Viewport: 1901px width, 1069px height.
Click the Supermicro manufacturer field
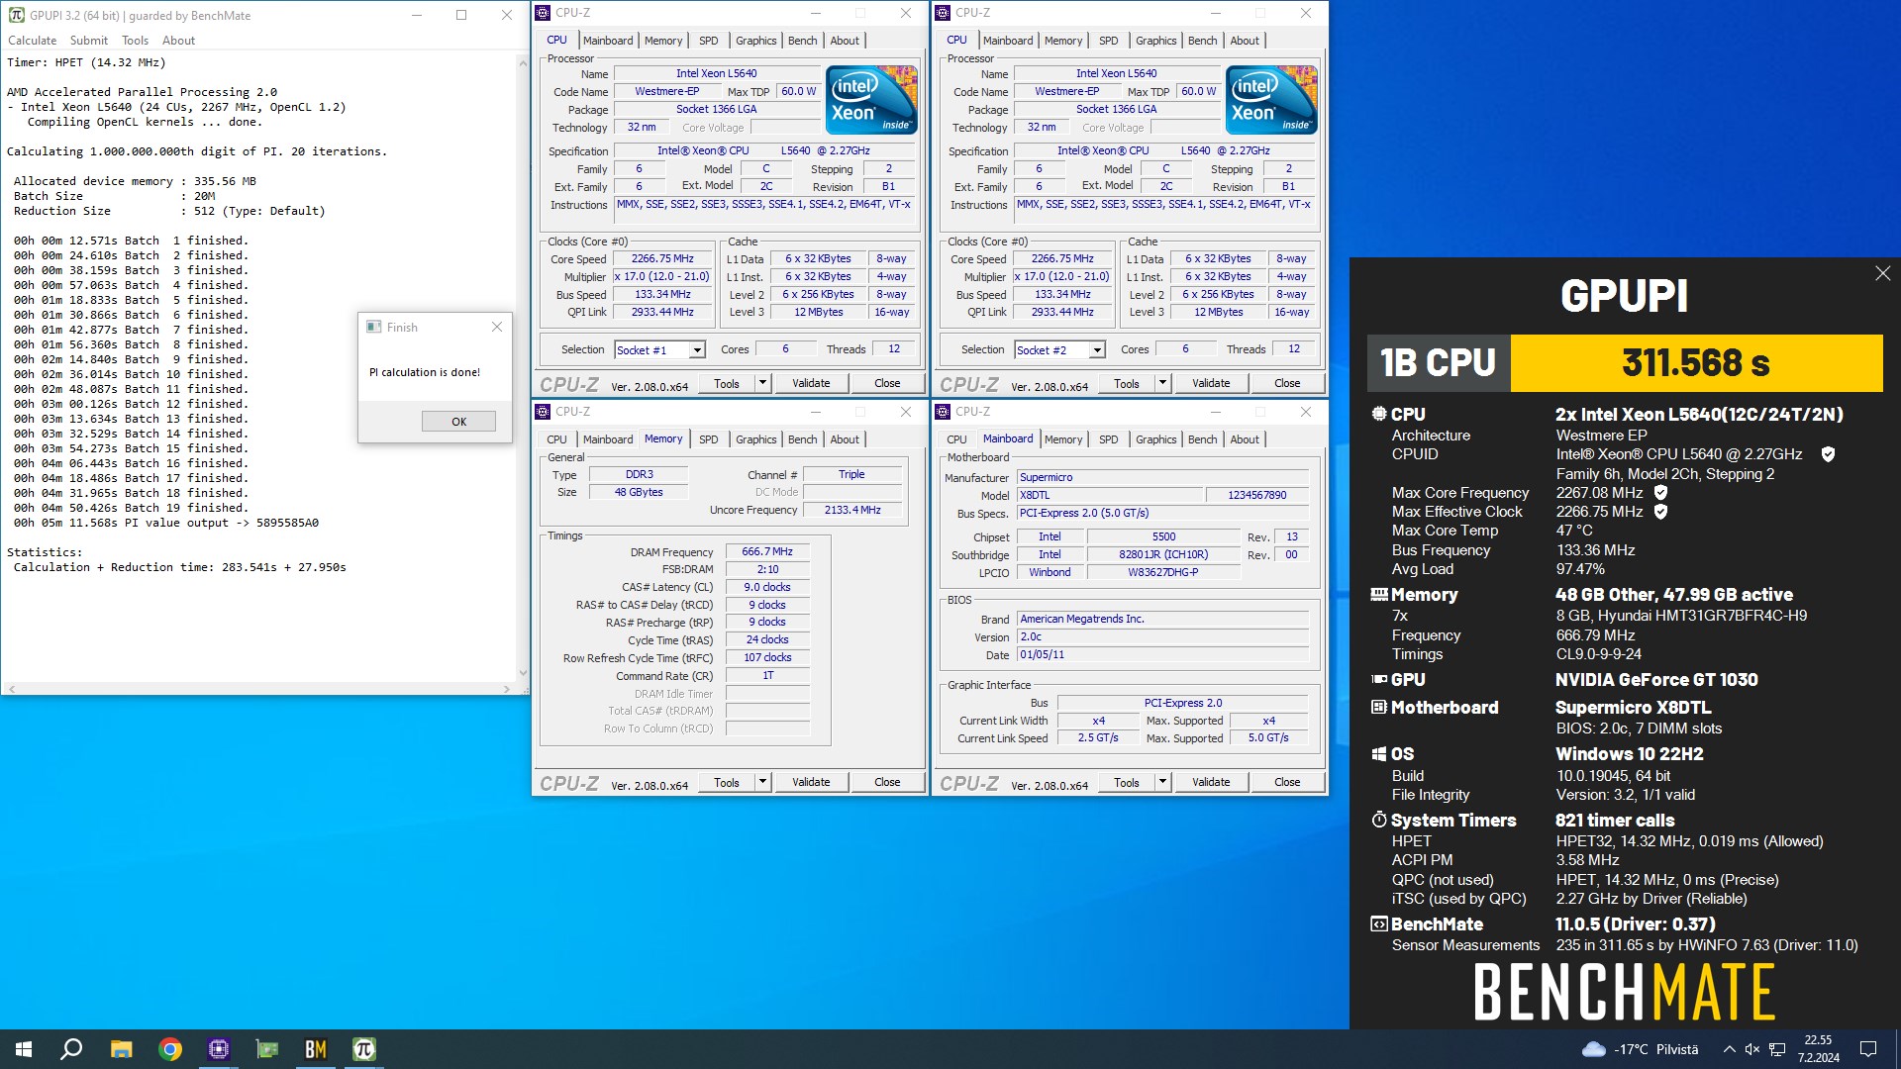point(1163,477)
